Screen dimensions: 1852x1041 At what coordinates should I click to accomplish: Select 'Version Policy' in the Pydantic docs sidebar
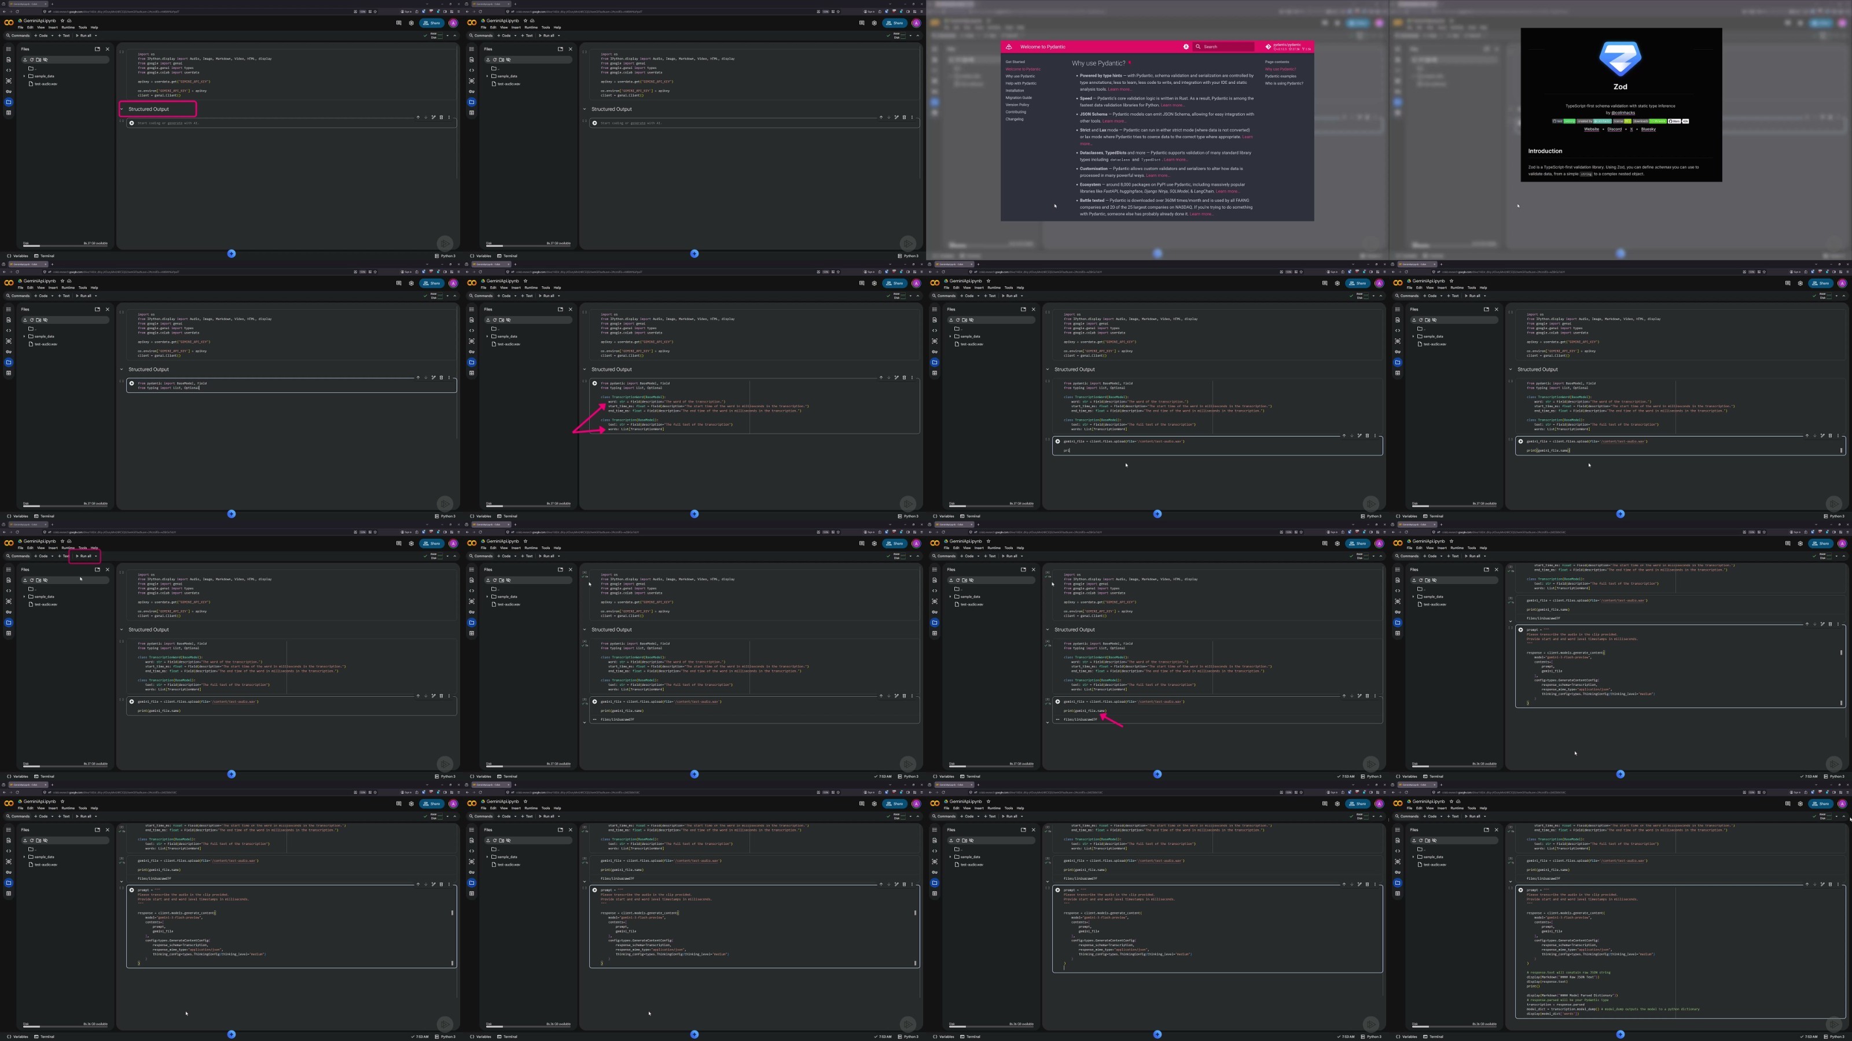click(1017, 105)
